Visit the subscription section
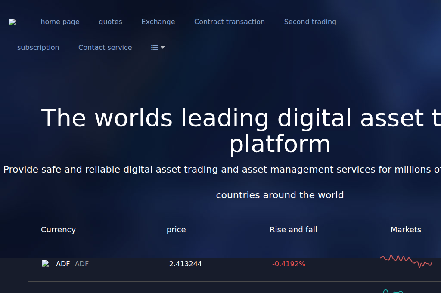This screenshot has width=441, height=293. pos(38,47)
